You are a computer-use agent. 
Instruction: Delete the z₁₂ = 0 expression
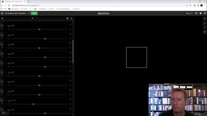[x=70, y=43]
